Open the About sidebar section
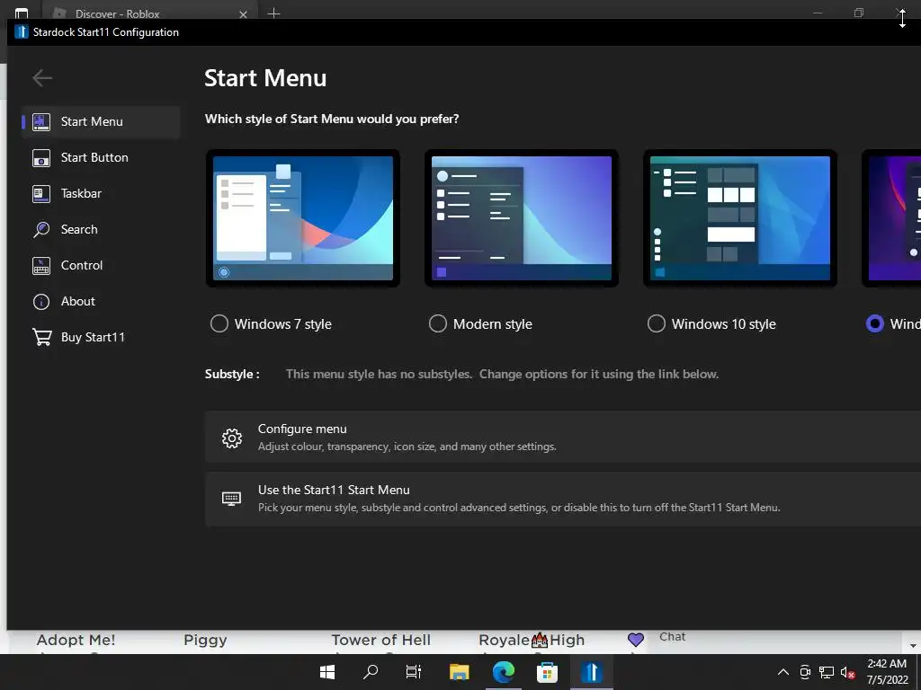Image resolution: width=921 pixels, height=690 pixels. pyautogui.click(x=101, y=301)
